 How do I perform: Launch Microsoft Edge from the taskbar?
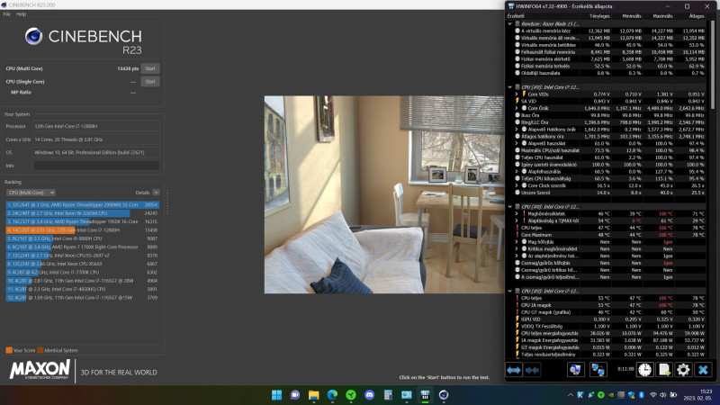332,395
